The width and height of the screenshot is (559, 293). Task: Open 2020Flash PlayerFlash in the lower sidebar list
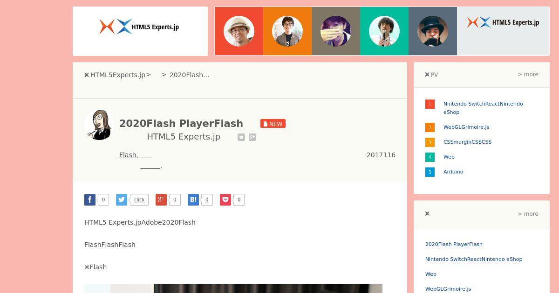[x=454, y=244]
